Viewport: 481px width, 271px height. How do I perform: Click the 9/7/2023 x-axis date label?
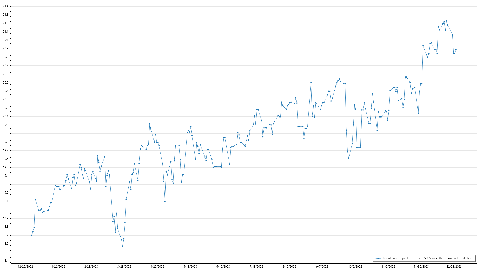(322, 267)
